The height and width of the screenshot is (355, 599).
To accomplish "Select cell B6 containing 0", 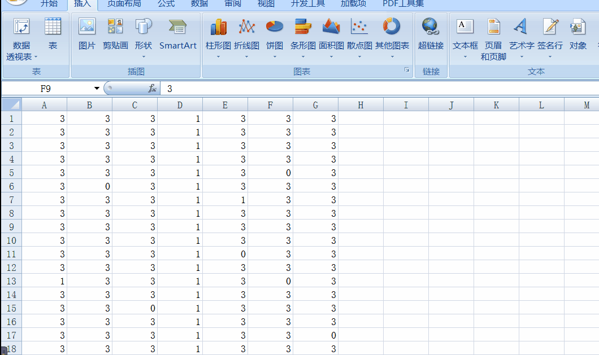I will [x=89, y=186].
